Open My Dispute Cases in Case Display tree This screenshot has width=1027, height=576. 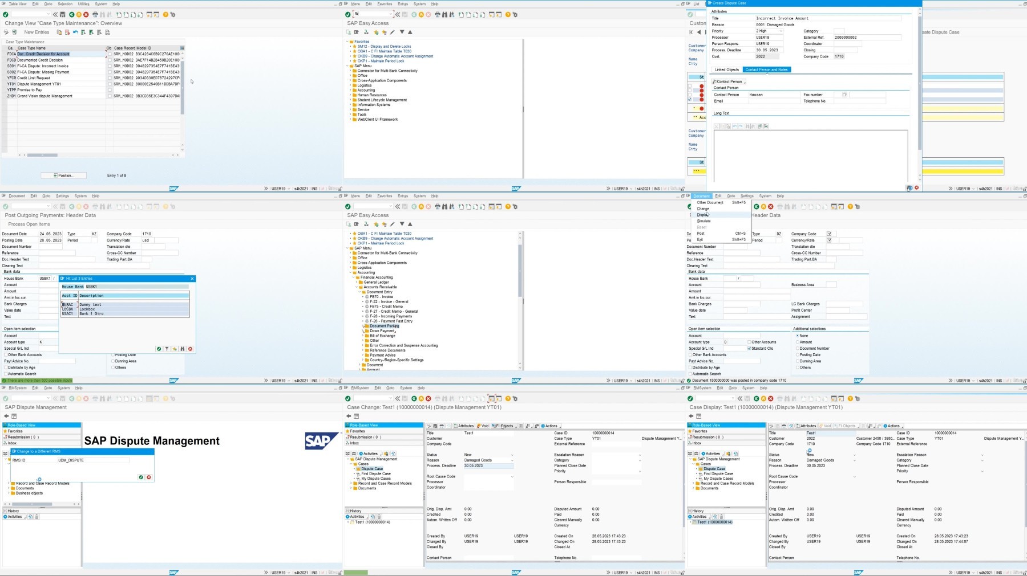coord(718,479)
